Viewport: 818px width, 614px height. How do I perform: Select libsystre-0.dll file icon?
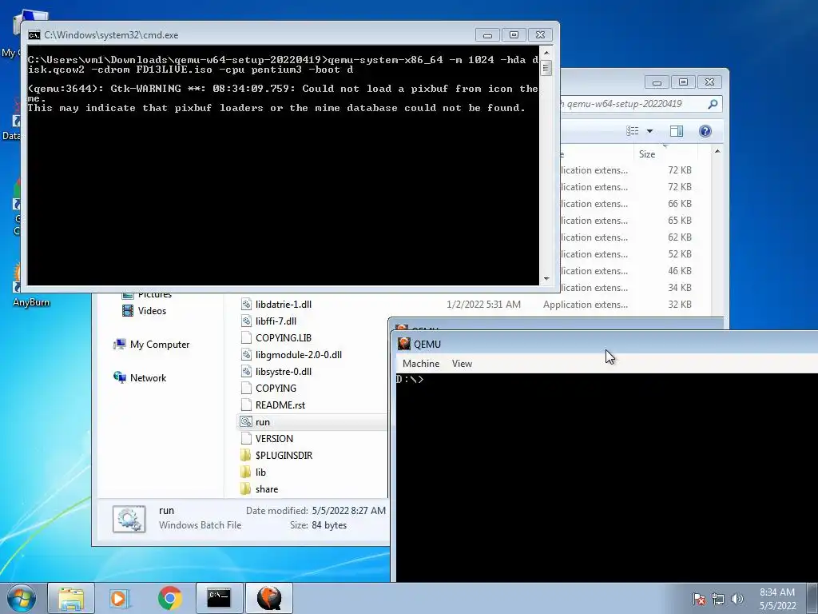click(246, 371)
